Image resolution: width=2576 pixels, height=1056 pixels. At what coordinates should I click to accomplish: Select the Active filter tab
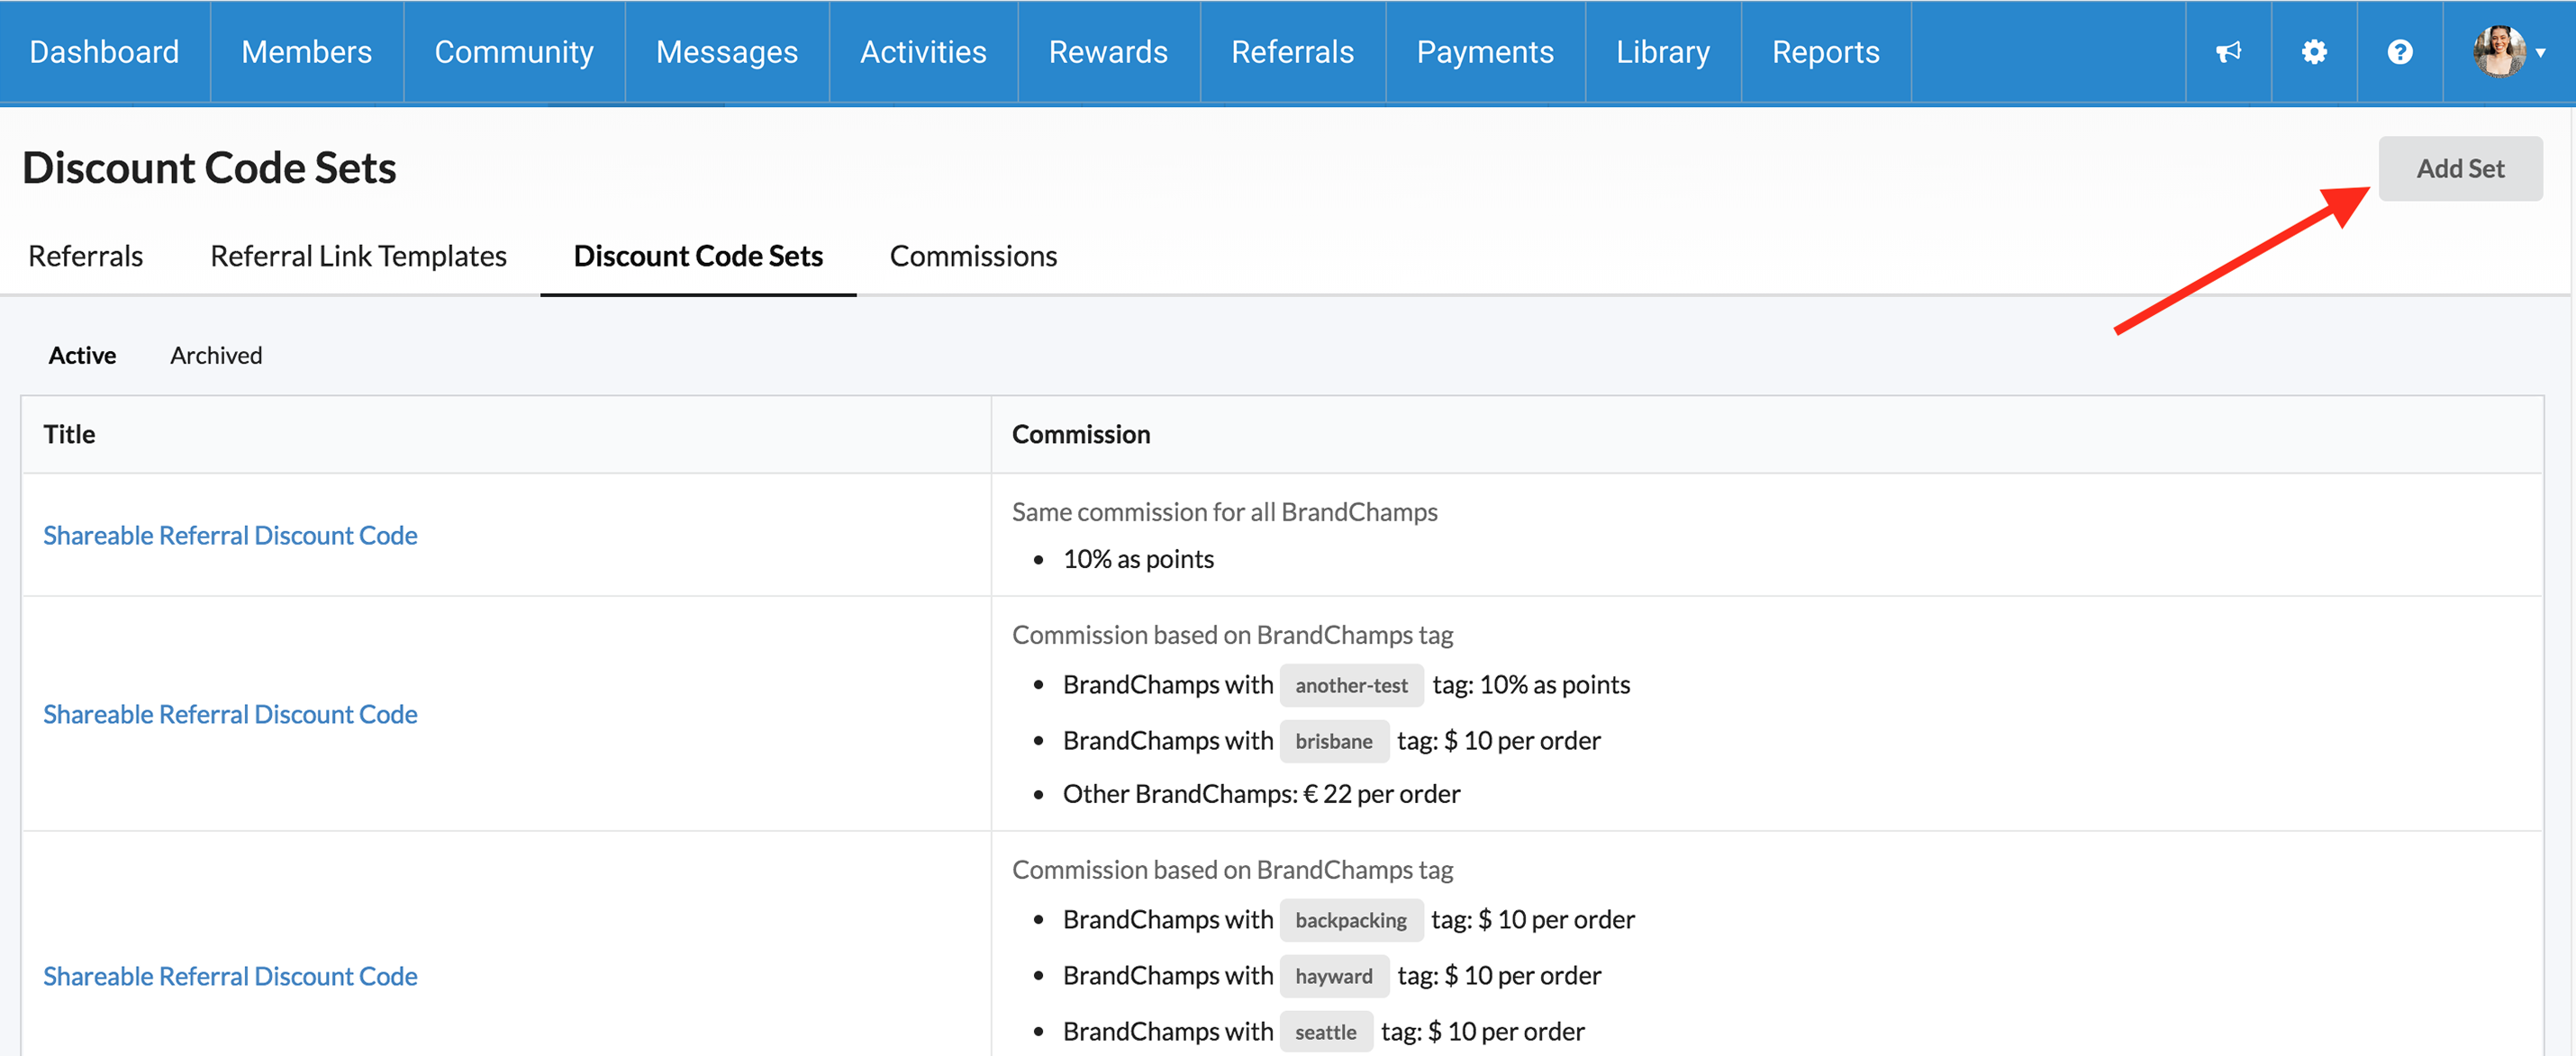click(82, 356)
